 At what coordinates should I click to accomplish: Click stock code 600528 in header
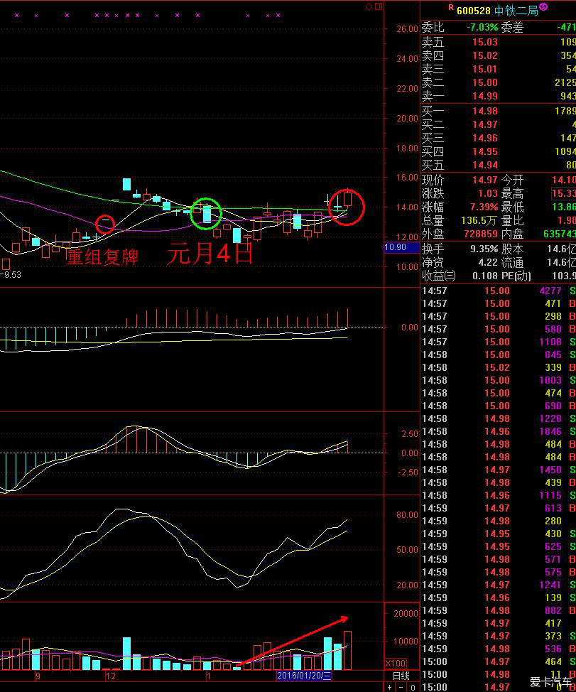474,10
